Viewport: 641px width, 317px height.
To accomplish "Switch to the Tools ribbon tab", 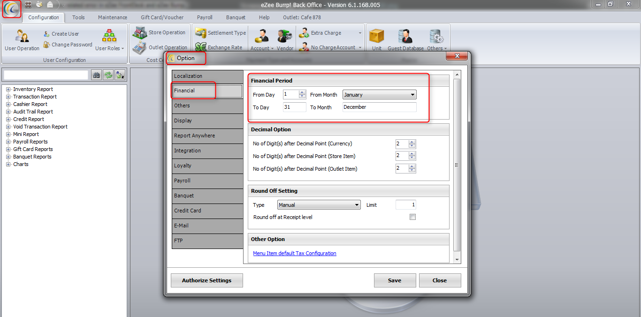I will pyautogui.click(x=78, y=17).
